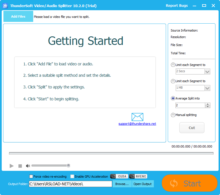
Task: Minimize the Splitter window
Action: tap(194, 6)
